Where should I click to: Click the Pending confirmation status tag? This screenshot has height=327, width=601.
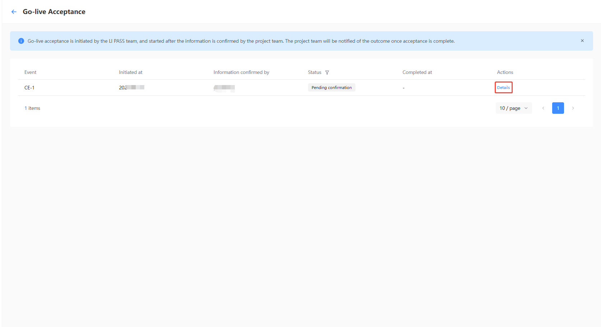pos(331,88)
